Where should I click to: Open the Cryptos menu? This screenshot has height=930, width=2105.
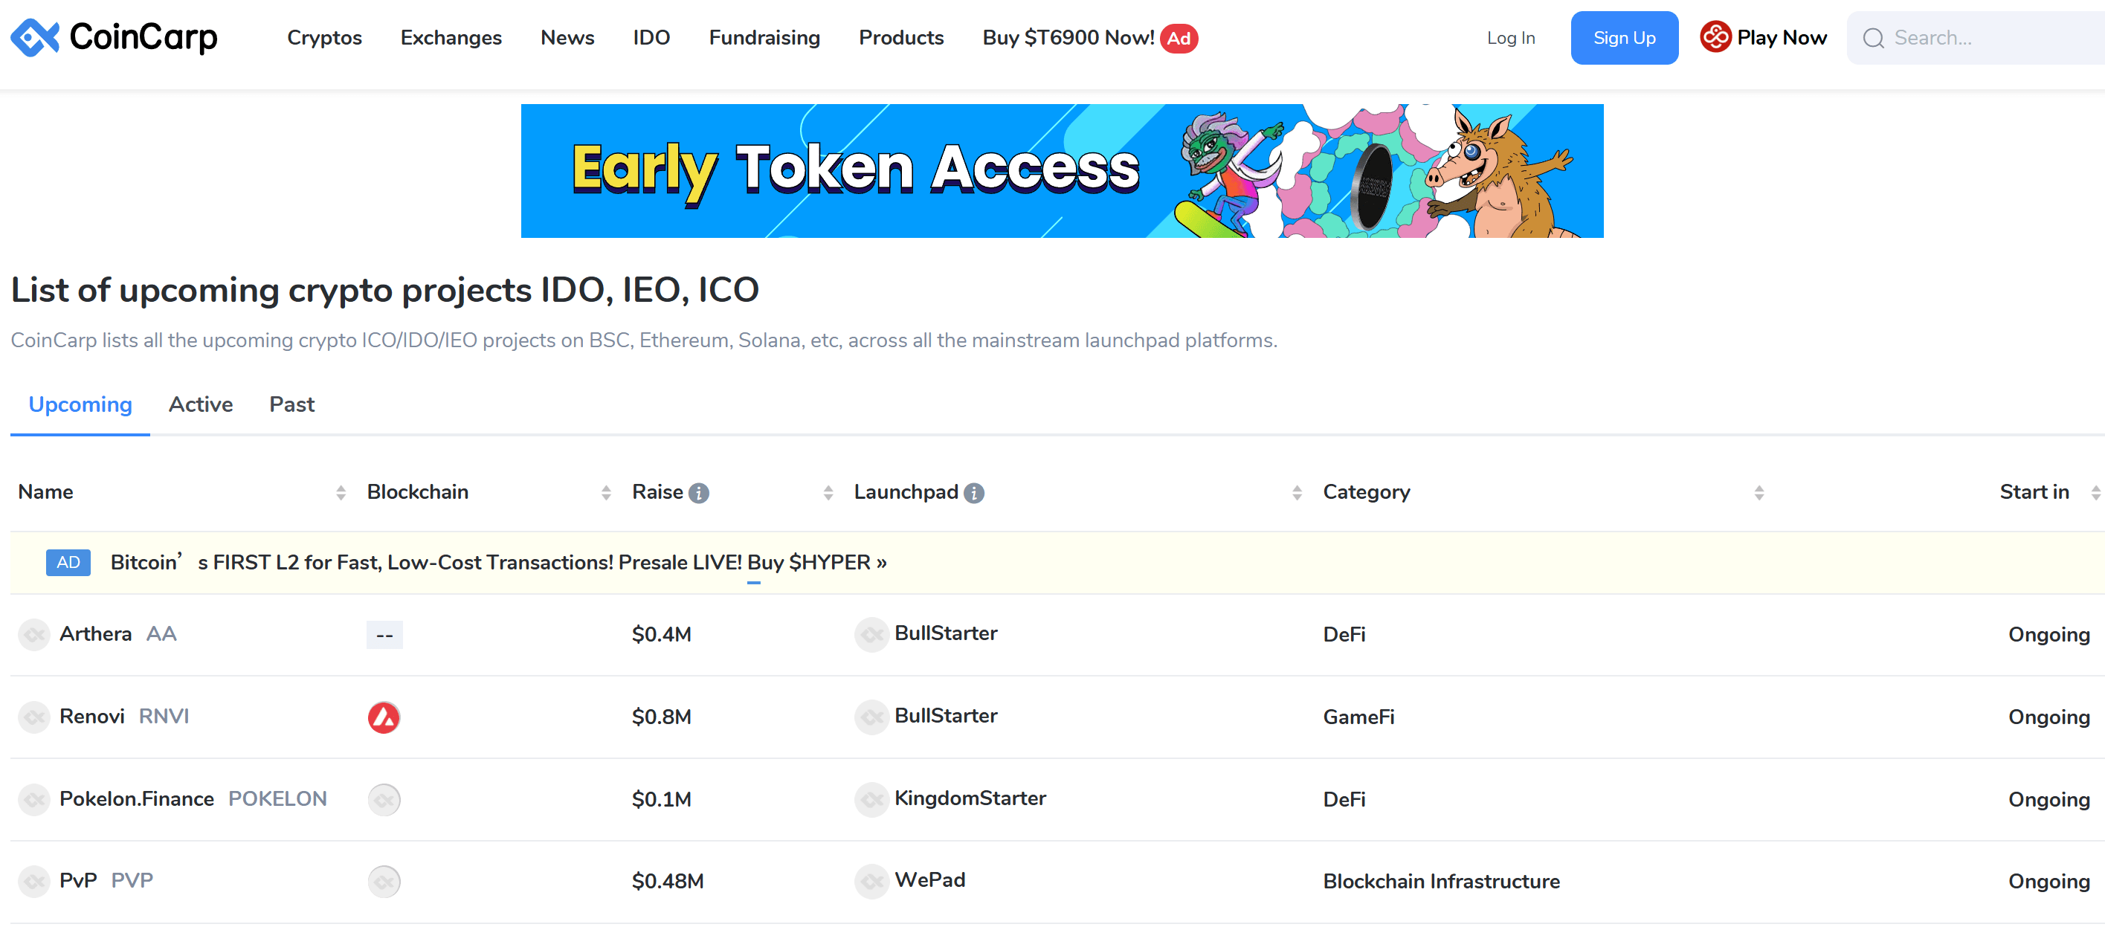(x=324, y=38)
